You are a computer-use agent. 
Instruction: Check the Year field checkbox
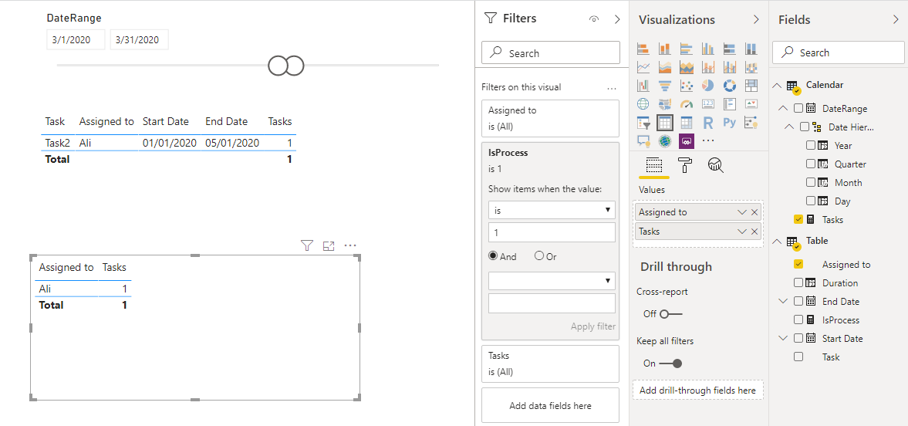[811, 145]
